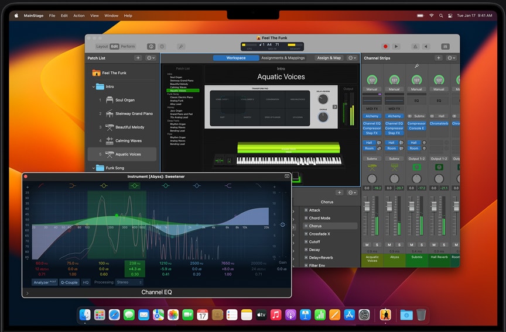Enable Q-Couple in Channel EQ
Viewport: 506px width, 332px height.
[69, 282]
